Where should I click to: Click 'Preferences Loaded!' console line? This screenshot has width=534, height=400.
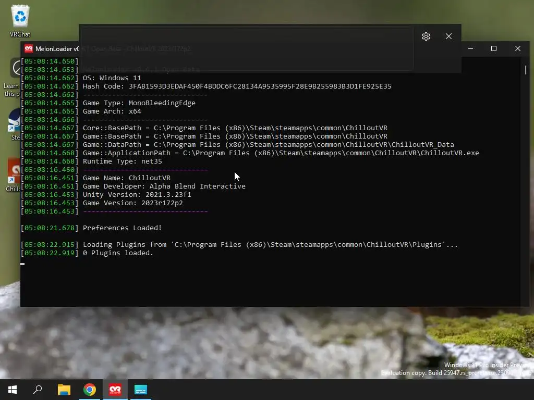coord(122,228)
